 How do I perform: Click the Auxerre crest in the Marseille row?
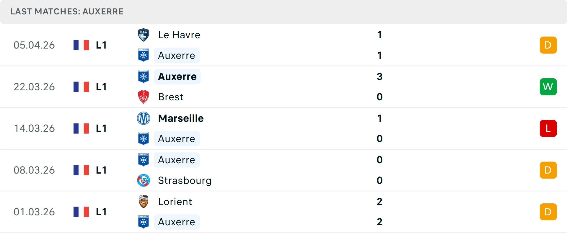pos(144,139)
